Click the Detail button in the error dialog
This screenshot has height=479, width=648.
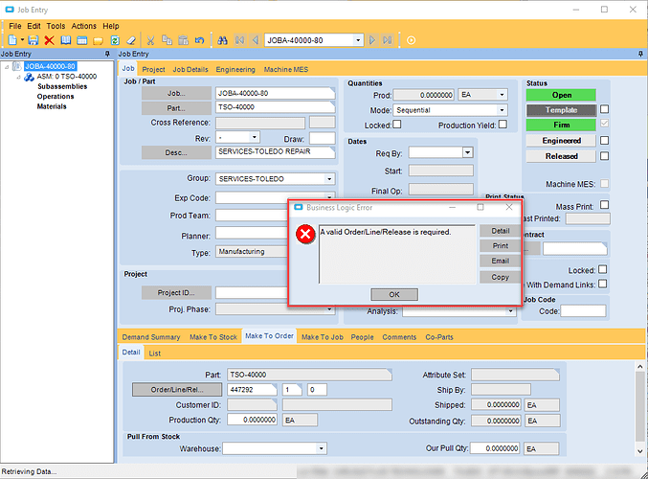click(x=501, y=231)
